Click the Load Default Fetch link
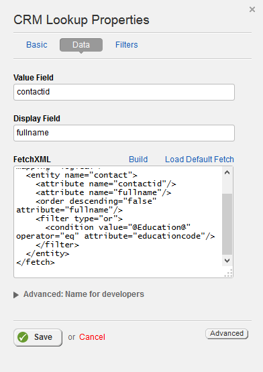The width and height of the screenshot is (263, 372). coord(199,160)
